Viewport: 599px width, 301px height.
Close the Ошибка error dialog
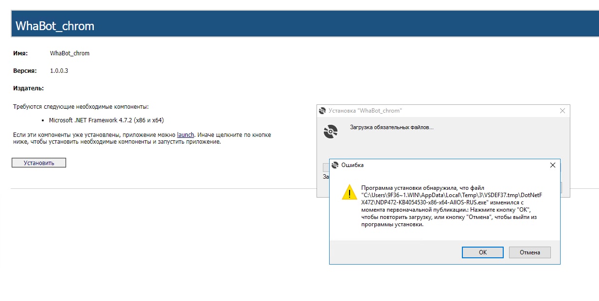point(552,165)
